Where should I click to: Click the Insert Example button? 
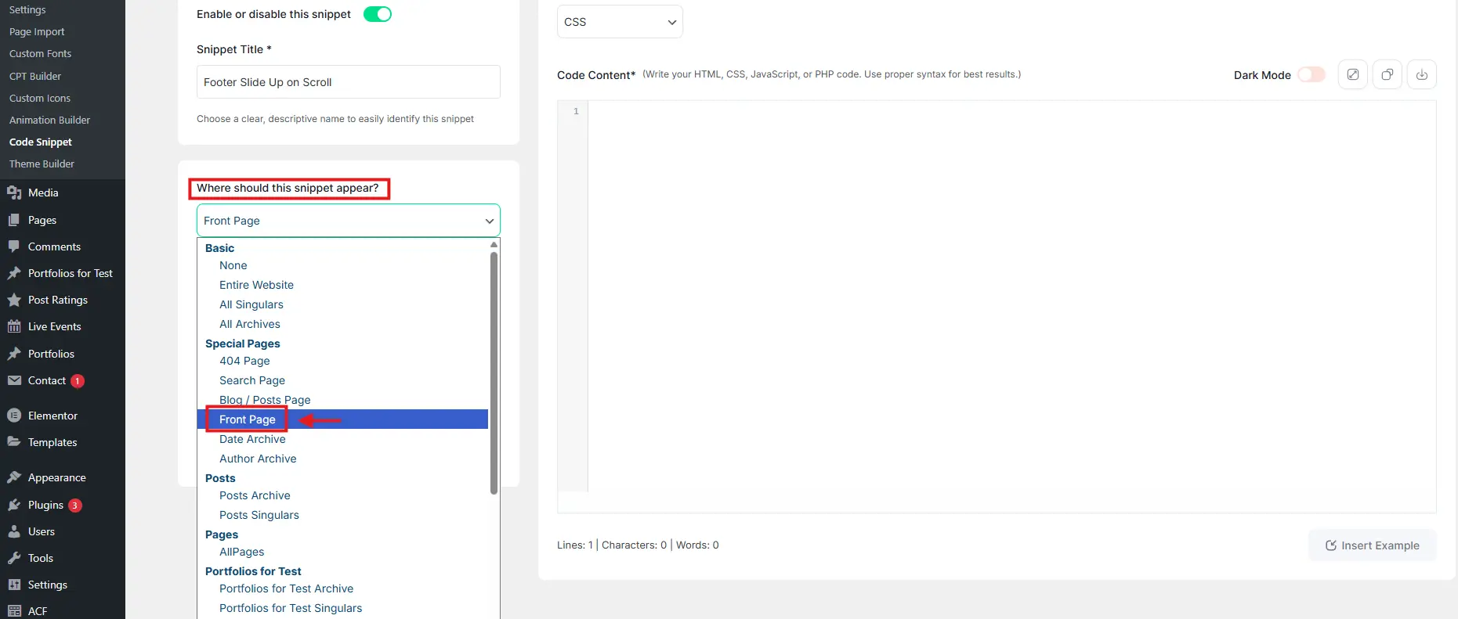pos(1372,545)
